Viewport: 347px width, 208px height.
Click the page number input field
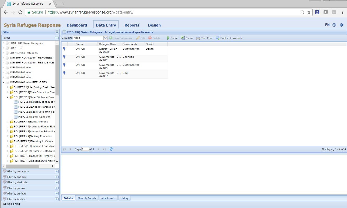85,149
